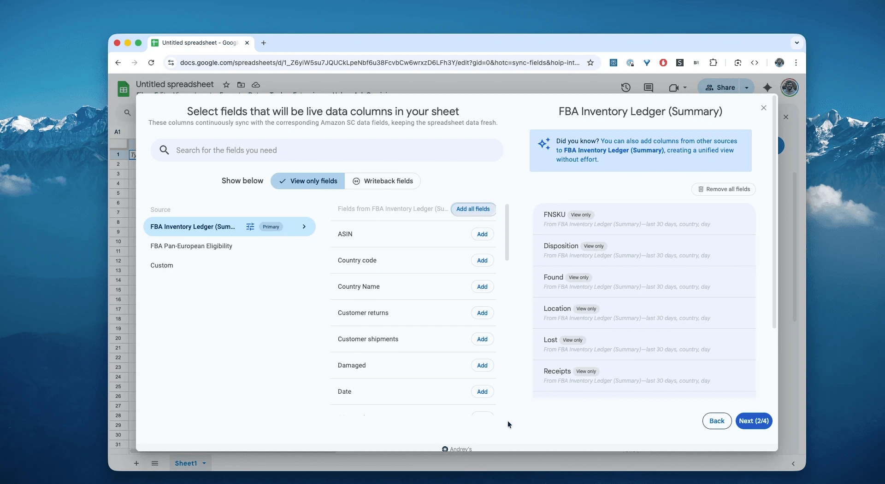Click the filter settings icon on FBA Inventory Ledger source
Viewport: 885px width, 484px height.
click(x=250, y=227)
